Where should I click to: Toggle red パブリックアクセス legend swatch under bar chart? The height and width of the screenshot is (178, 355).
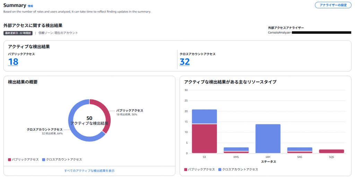pyautogui.click(x=186, y=169)
